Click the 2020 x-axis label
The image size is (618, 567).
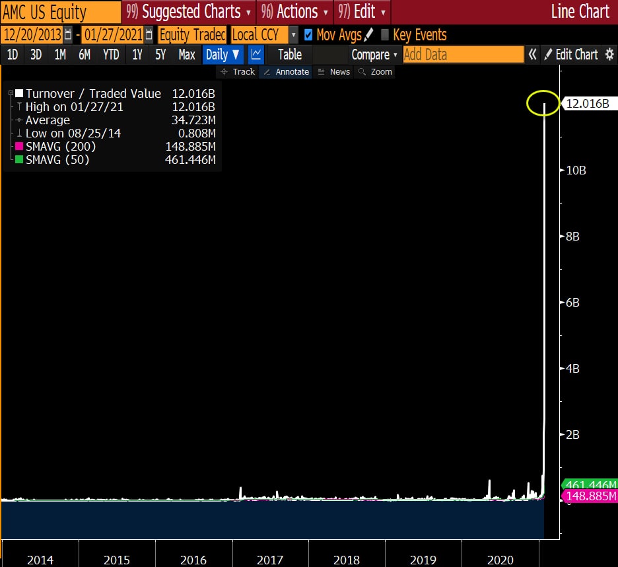coord(500,560)
